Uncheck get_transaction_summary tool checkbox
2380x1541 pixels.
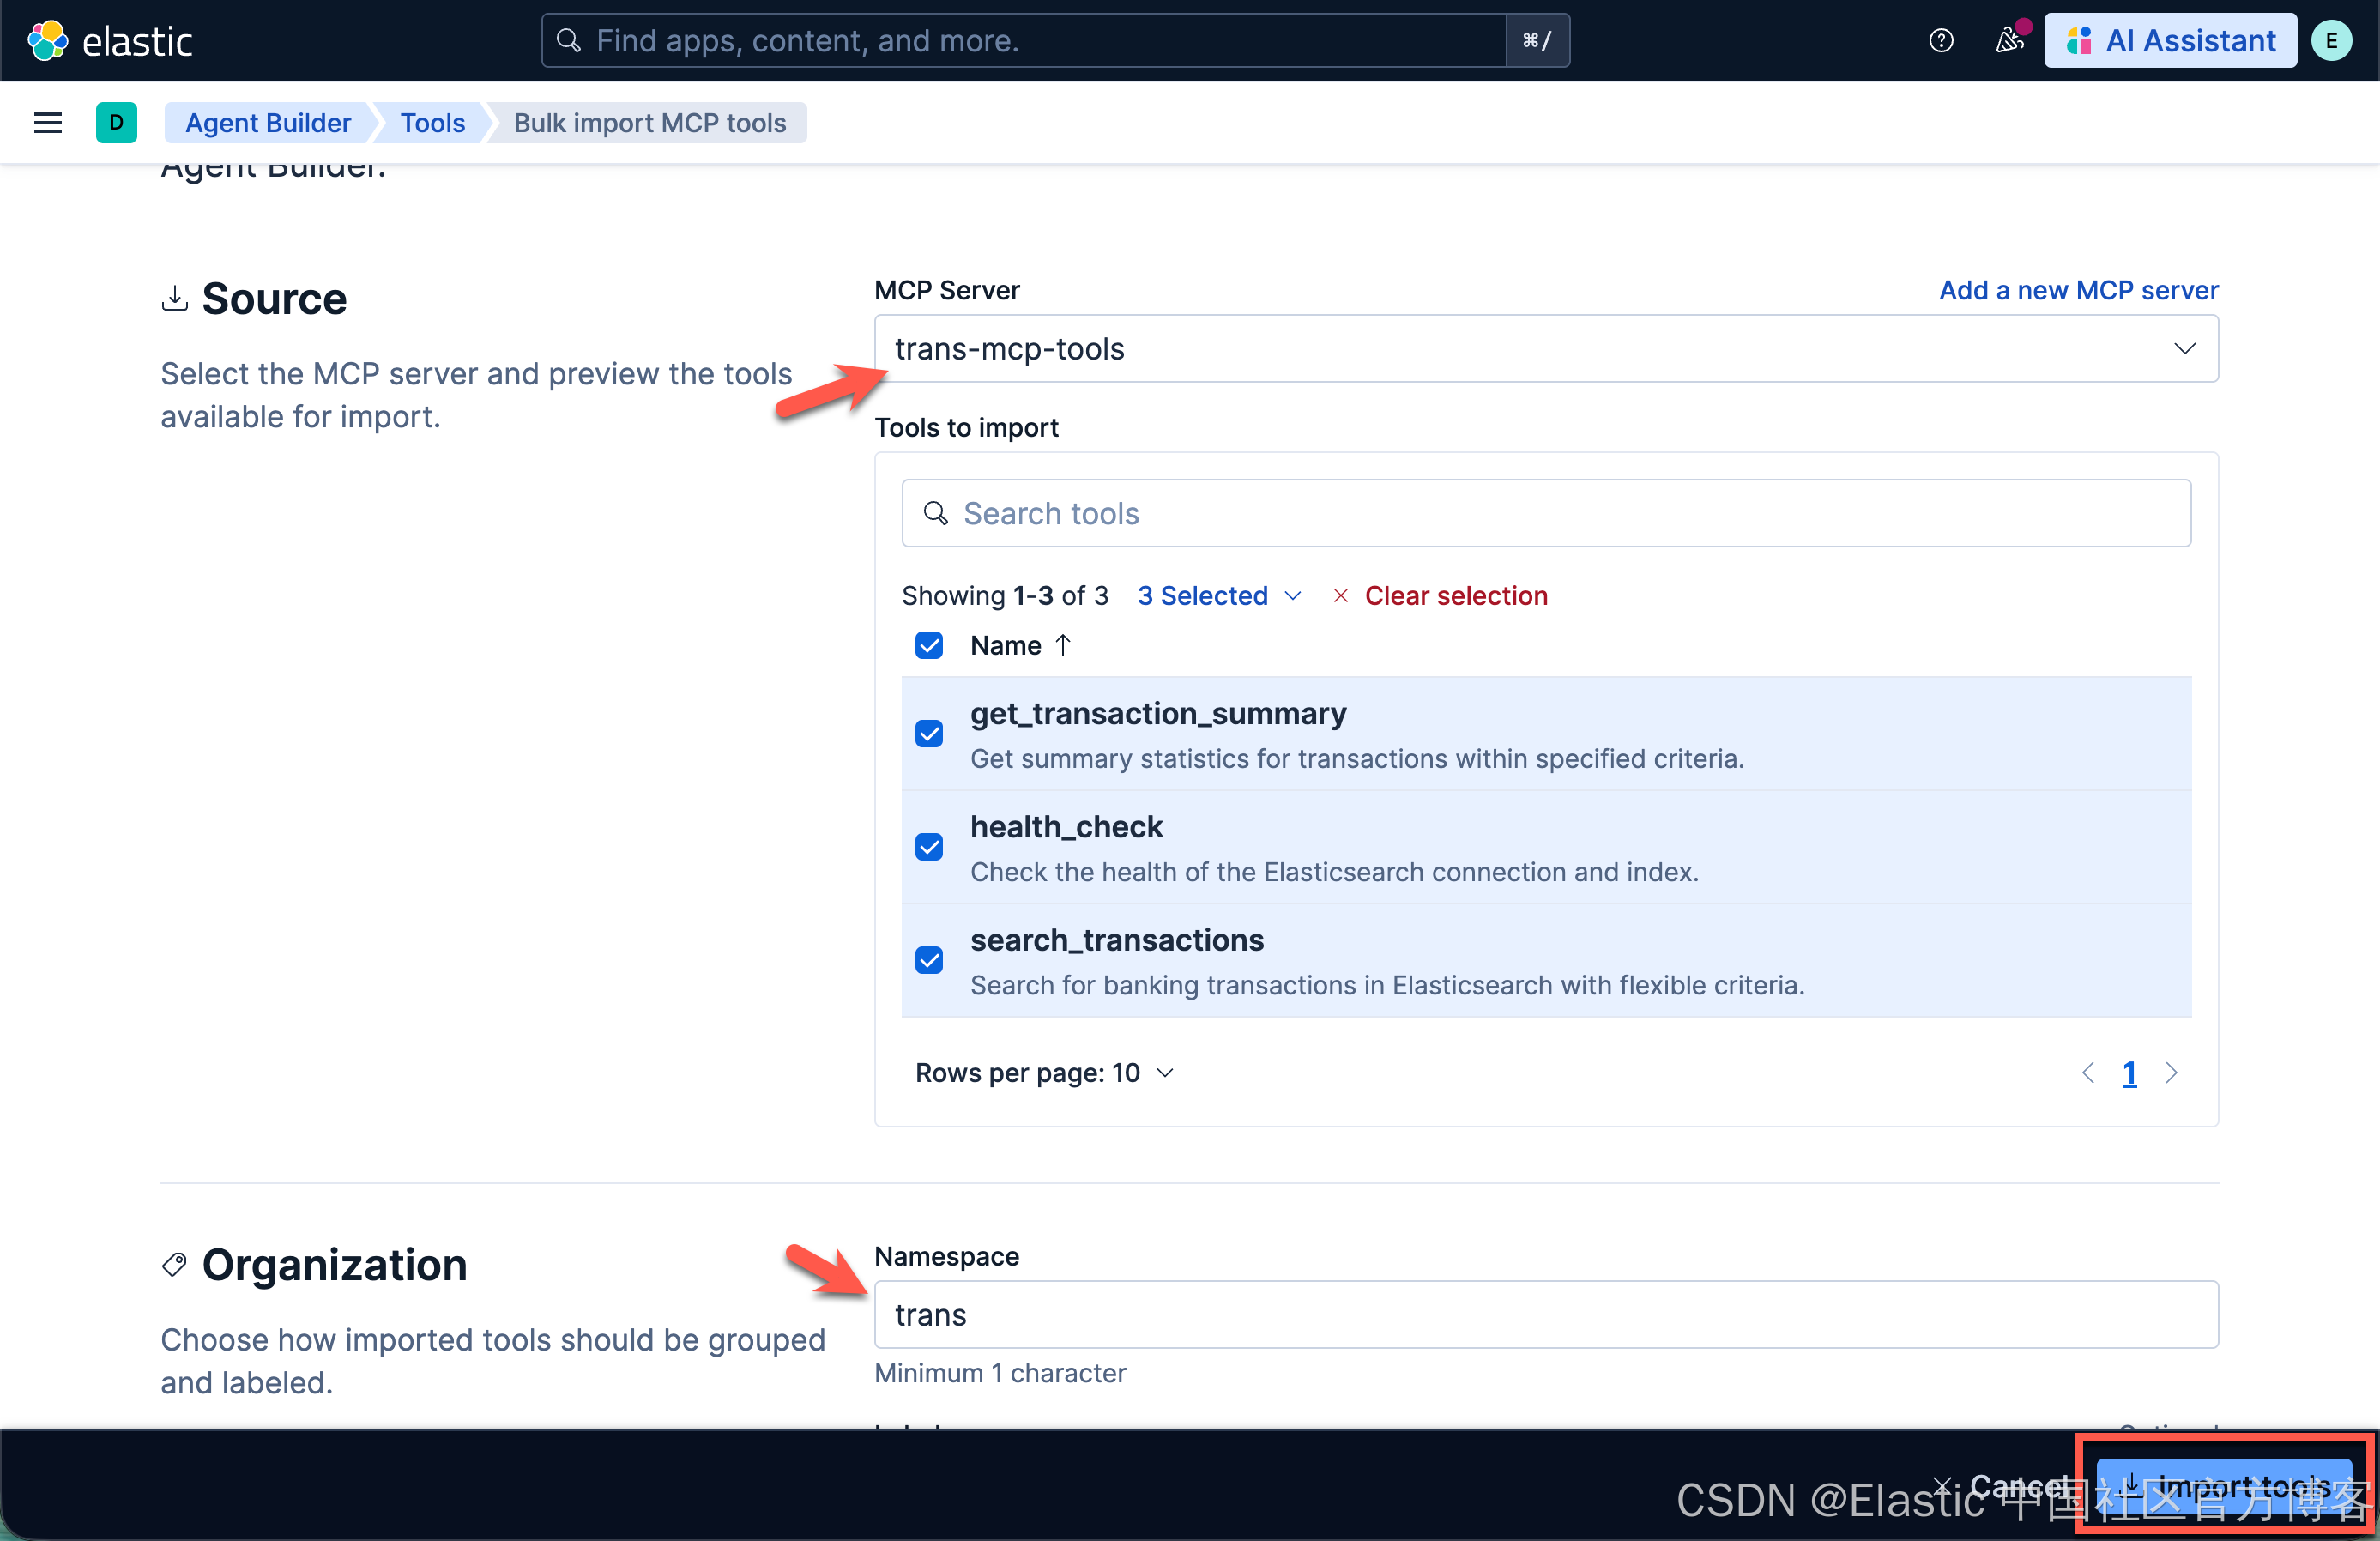coord(929,734)
